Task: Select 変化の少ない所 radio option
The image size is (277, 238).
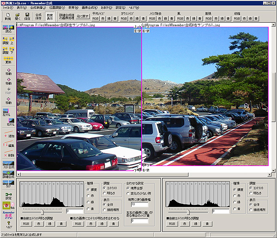Action: [x=139, y=194]
